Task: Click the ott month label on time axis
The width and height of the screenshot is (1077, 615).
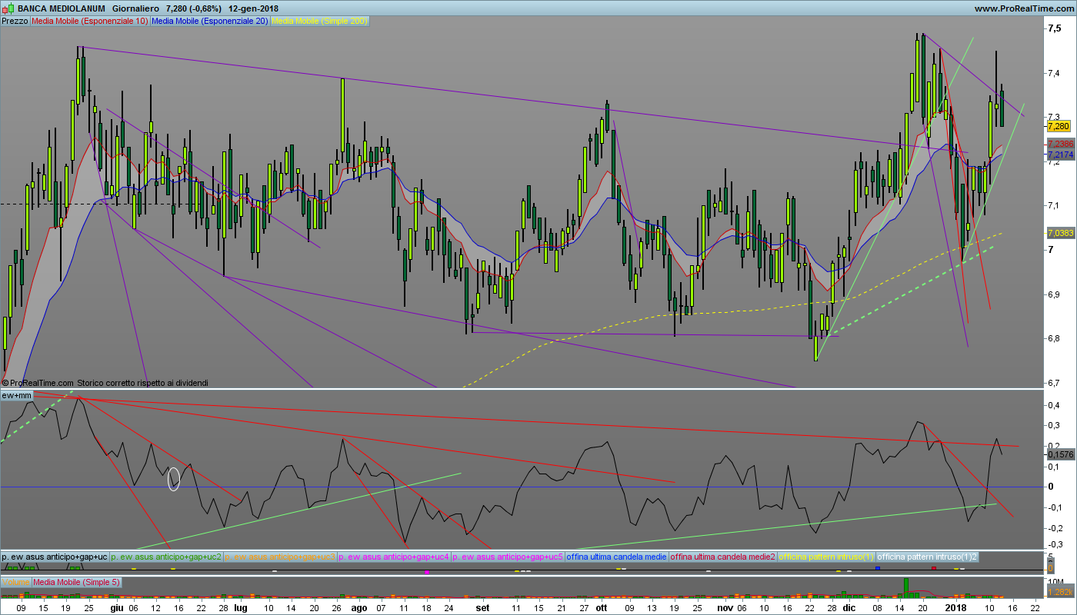Action: [601, 607]
